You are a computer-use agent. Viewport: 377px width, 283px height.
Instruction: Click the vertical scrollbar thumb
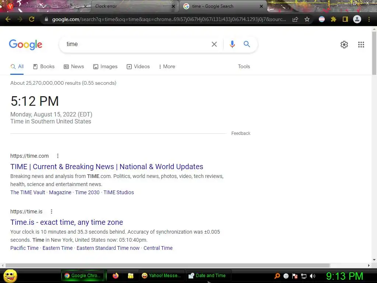tap(374, 53)
